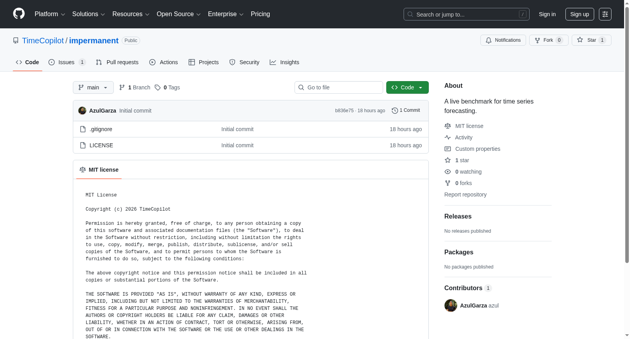Click the star icon beside 1 star

[x=448, y=160]
